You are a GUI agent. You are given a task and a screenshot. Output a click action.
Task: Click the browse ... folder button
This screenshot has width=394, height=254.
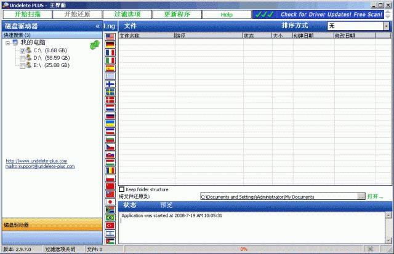click(x=361, y=197)
